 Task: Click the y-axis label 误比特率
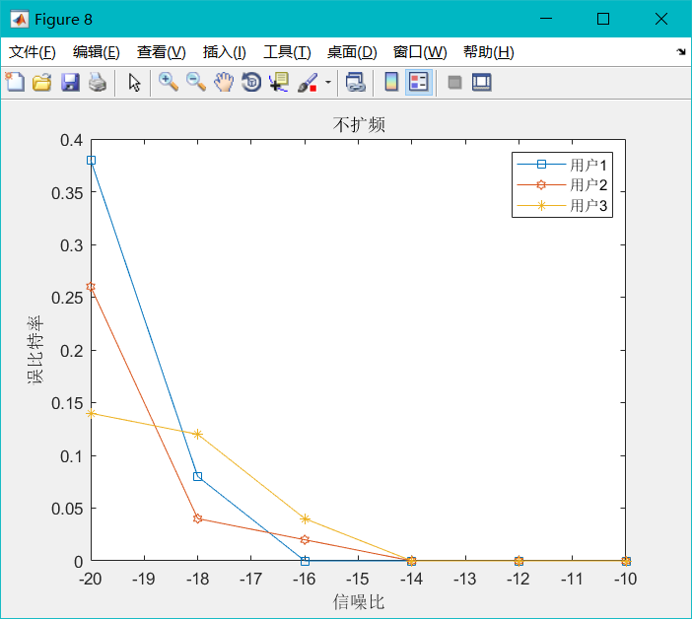coord(35,350)
